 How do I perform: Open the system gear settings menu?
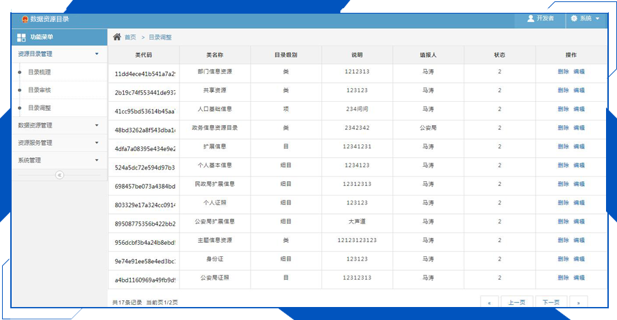[574, 18]
